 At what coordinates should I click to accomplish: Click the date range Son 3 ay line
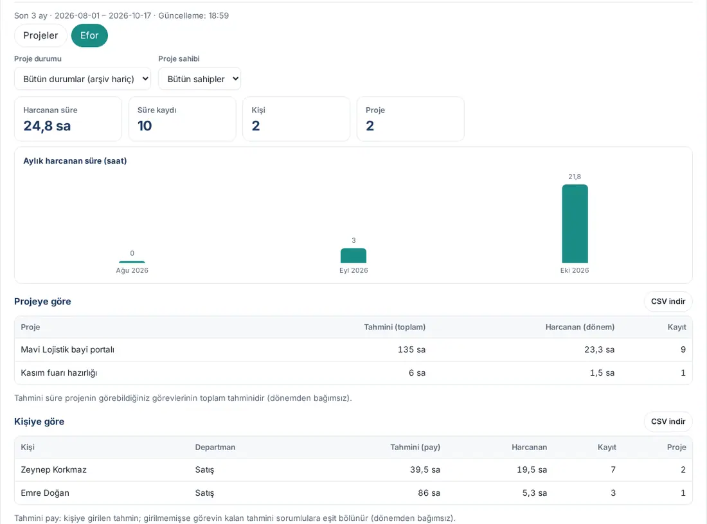[x=121, y=16]
